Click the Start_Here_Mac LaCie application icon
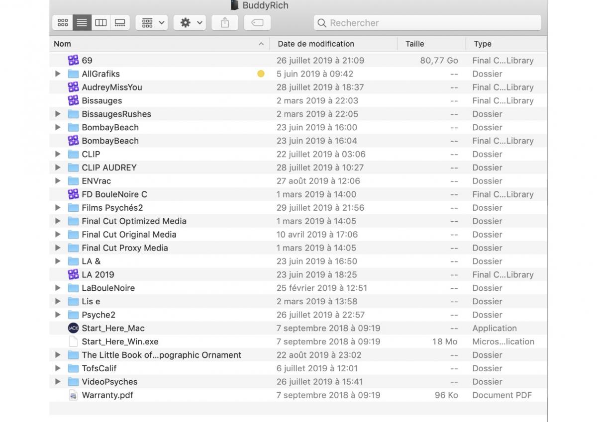Viewport: 597px width, 422px height. [73, 328]
